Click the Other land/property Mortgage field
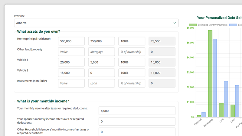 point(101,52)
